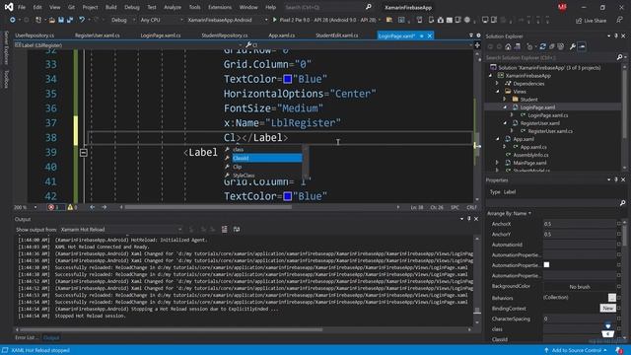Go to next issue arrow in editor
This screenshot has height=355, width=631.
tap(105, 207)
